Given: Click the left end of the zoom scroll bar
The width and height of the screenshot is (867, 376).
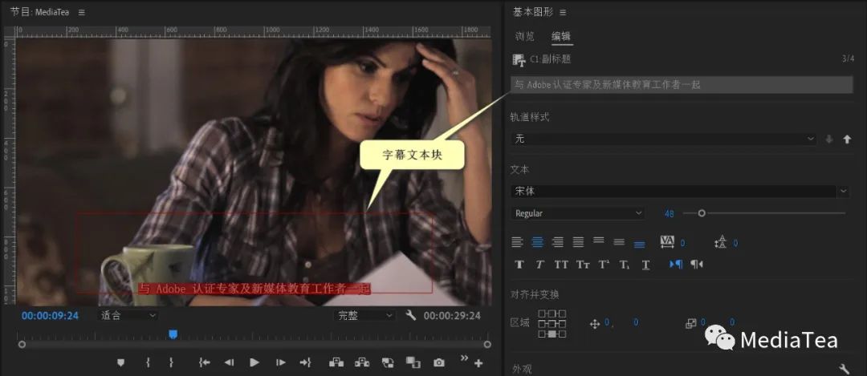Looking at the screenshot, I should [x=22, y=345].
